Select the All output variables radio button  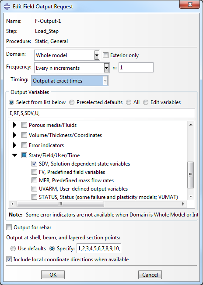pos(129,102)
